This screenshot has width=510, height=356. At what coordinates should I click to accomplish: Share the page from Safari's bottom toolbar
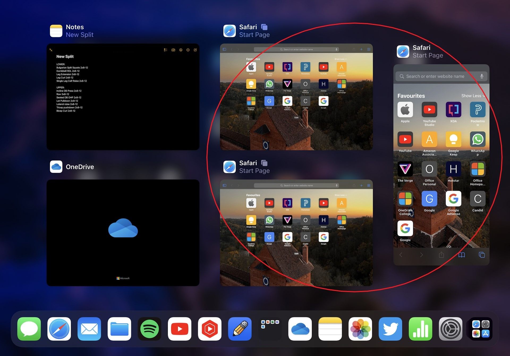[442, 255]
